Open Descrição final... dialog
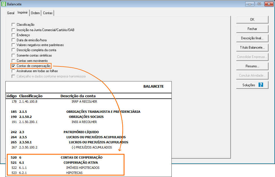Viewport: 275px width, 177px height. (x=252, y=38)
